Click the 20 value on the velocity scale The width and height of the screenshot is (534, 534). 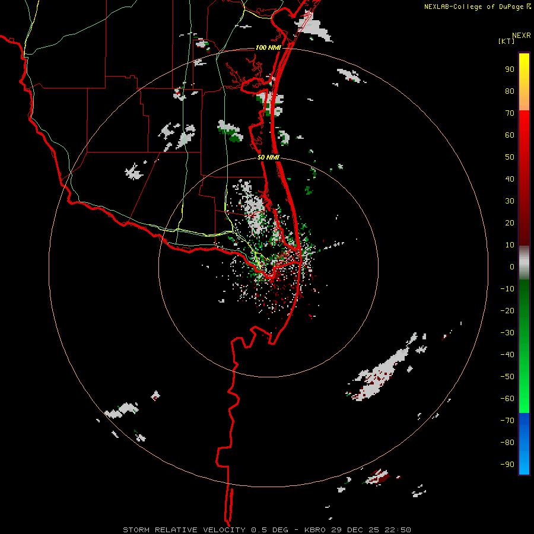pyautogui.click(x=510, y=223)
